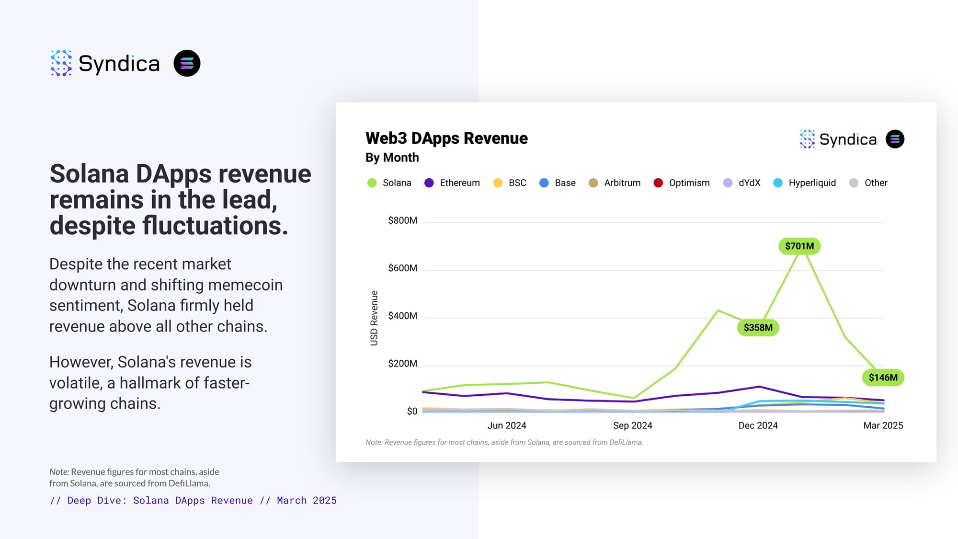
Task: Click the Dec 2024 axis label
Action: [758, 425]
